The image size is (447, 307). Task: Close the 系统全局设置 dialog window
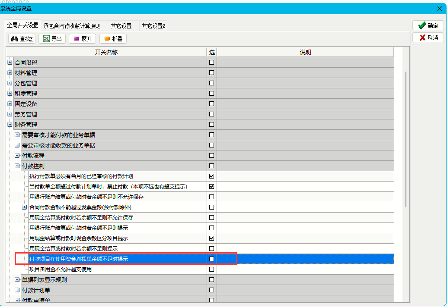[440, 9]
